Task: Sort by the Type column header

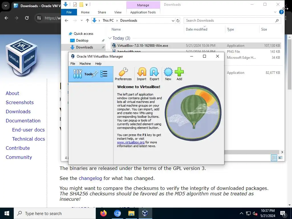Action: pyautogui.click(x=230, y=29)
